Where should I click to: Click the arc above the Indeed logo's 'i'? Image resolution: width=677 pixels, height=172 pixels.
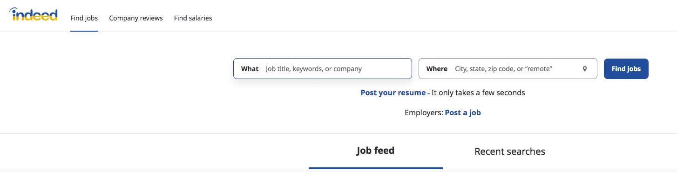[14, 10]
